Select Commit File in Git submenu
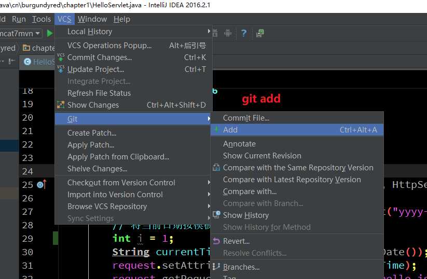The height and width of the screenshot is (279, 427). point(297,118)
